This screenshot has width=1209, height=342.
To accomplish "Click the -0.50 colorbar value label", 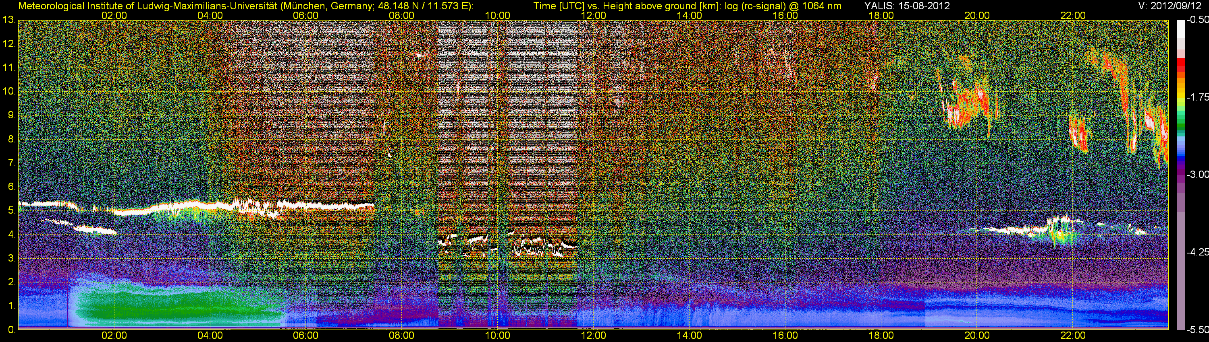I will [x=1197, y=20].
